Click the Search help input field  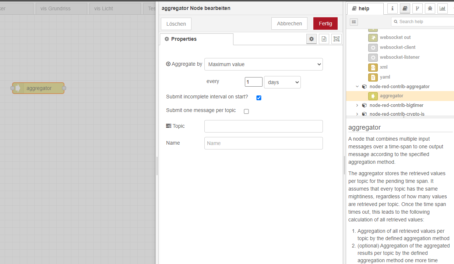tap(423, 22)
